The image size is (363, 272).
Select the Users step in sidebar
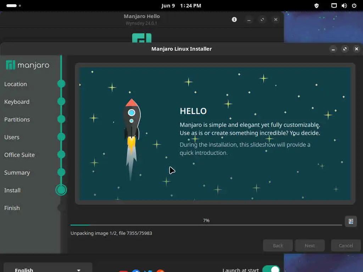click(12, 137)
